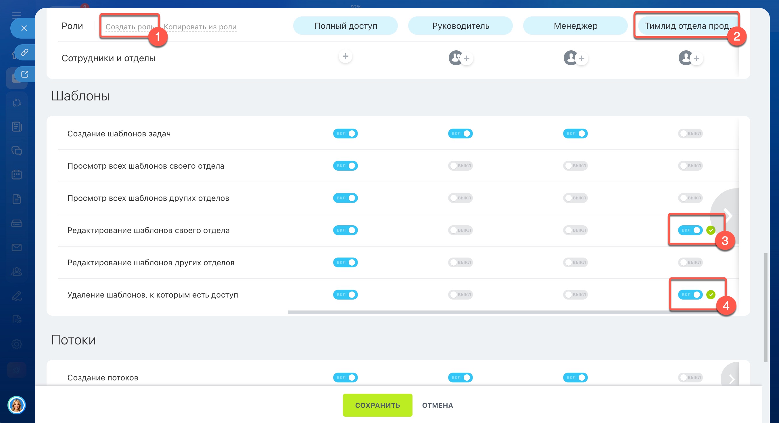Click the horizontal scrollbar under Шаблоны
The width and height of the screenshot is (779, 423).
coord(484,312)
